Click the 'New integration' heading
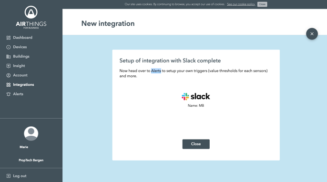 tap(108, 23)
